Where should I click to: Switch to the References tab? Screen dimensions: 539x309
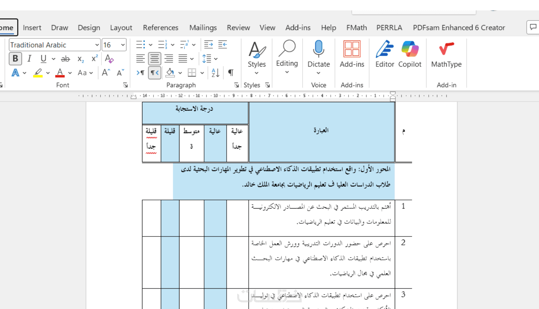coord(161,28)
